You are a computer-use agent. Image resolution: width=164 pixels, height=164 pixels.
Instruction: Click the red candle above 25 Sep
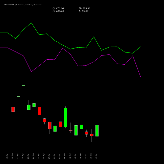[39, 111]
